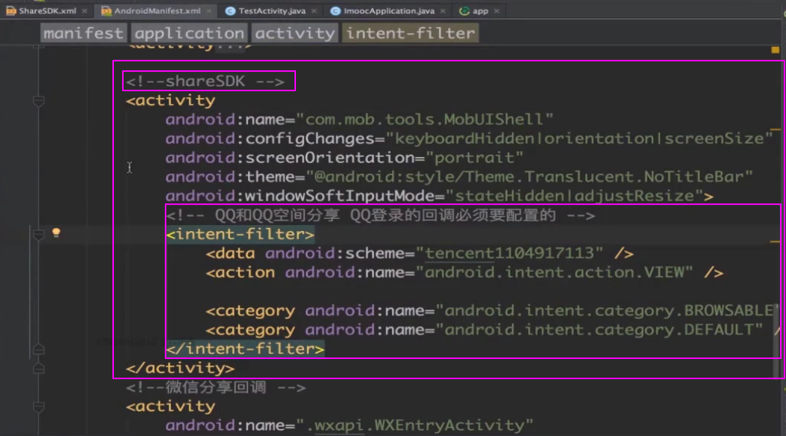Click the opening intent-filter tag
This screenshot has width=786, height=436.
240,234
